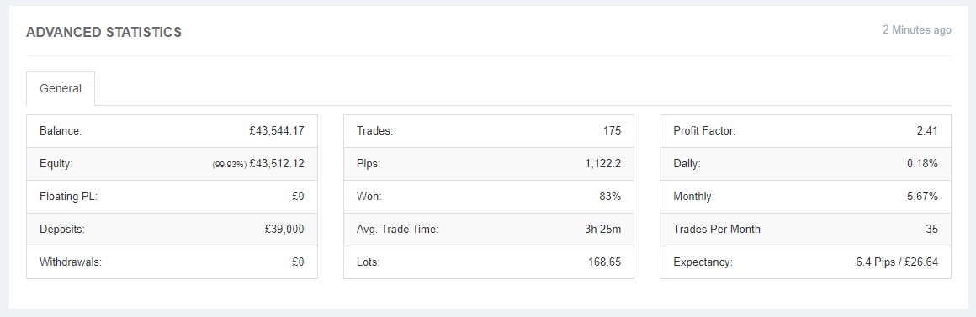Select the Avg. Trade Time label
976x317 pixels.
[397, 229]
